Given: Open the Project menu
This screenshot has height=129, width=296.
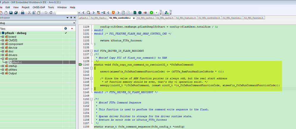Looking at the screenshot, I should (26, 7).
